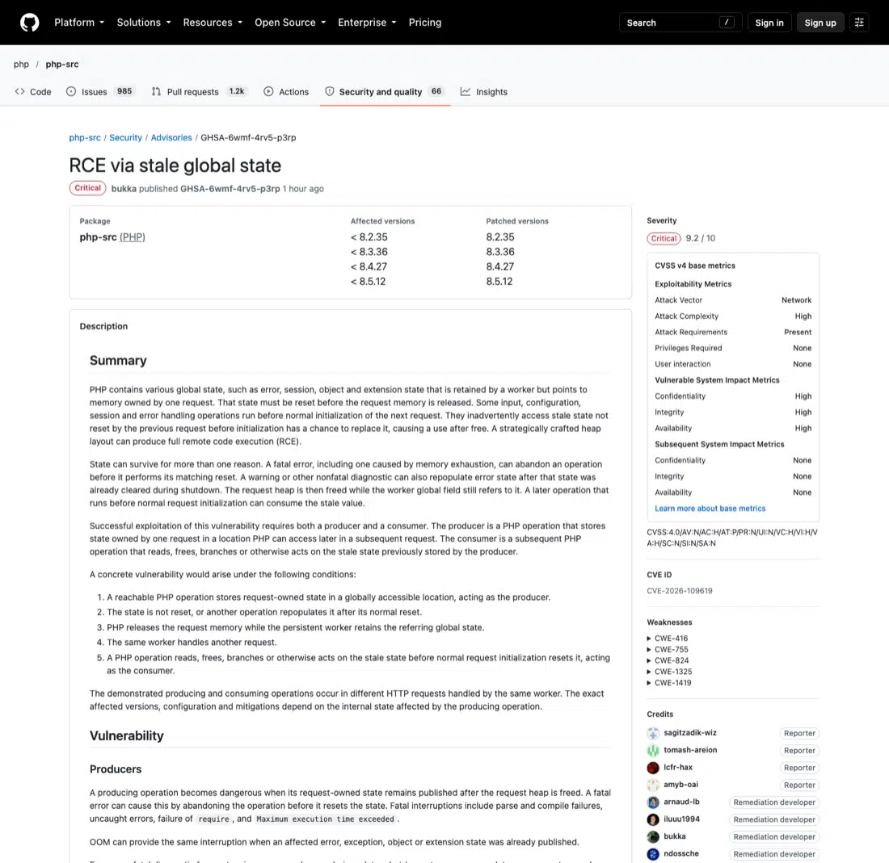The width and height of the screenshot is (889, 863).
Task: Expand the Resources menu
Action: click(213, 23)
